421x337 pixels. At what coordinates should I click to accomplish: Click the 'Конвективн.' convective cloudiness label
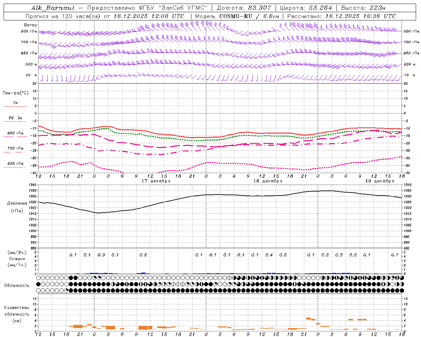pyautogui.click(x=17, y=308)
